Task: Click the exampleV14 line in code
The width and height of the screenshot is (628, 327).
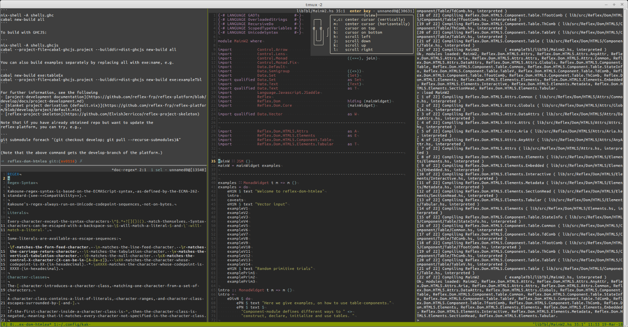Action: pos(239,264)
